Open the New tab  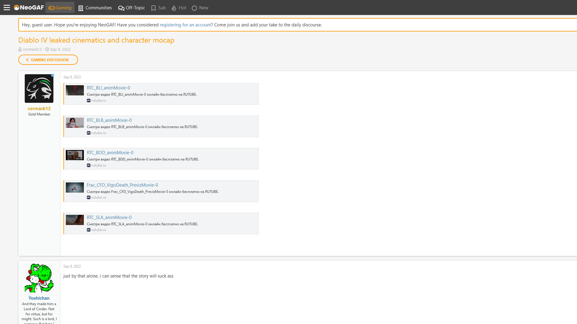[x=200, y=8]
